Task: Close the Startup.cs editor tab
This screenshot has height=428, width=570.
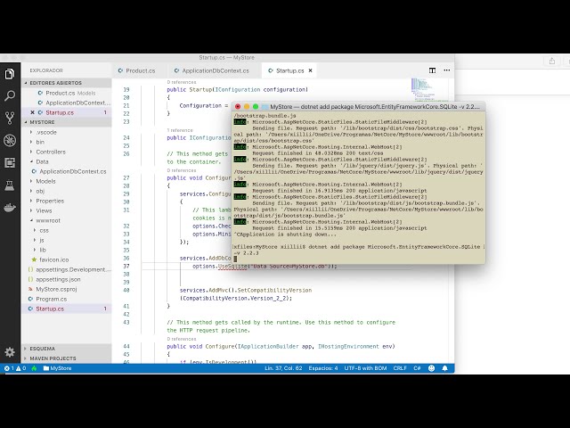Action: (x=310, y=70)
